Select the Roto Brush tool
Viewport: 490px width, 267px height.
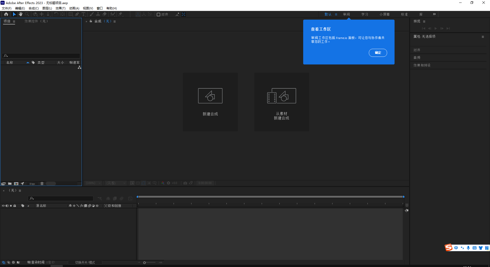tap(113, 14)
